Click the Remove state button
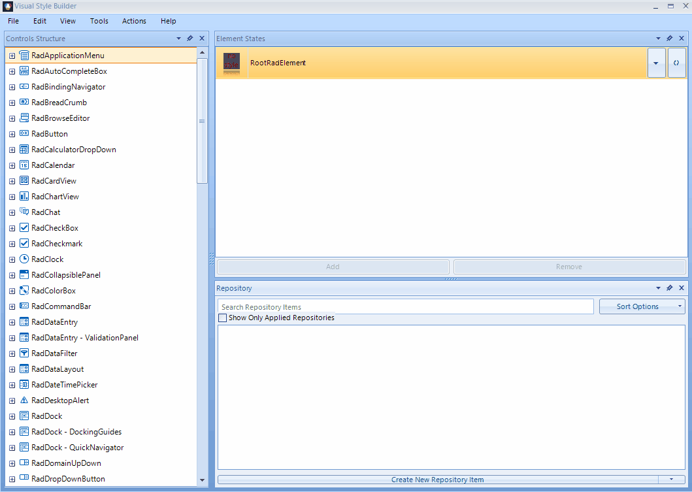This screenshot has height=492, width=692. pyautogui.click(x=569, y=267)
